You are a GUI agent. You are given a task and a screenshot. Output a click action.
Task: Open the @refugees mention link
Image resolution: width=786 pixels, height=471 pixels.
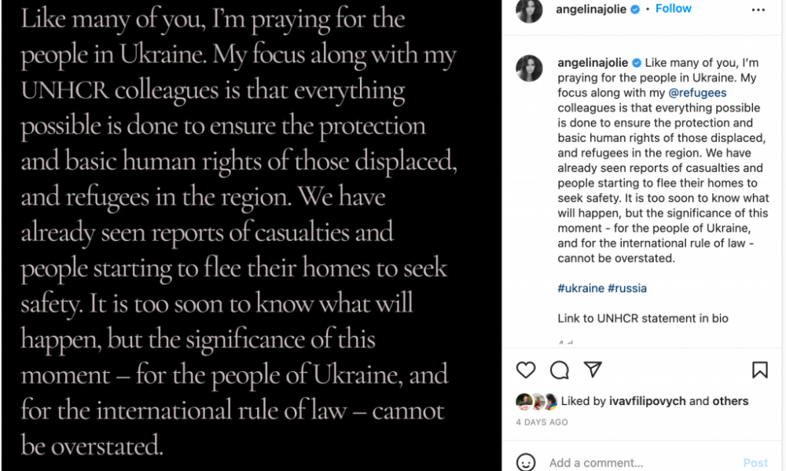click(x=698, y=93)
